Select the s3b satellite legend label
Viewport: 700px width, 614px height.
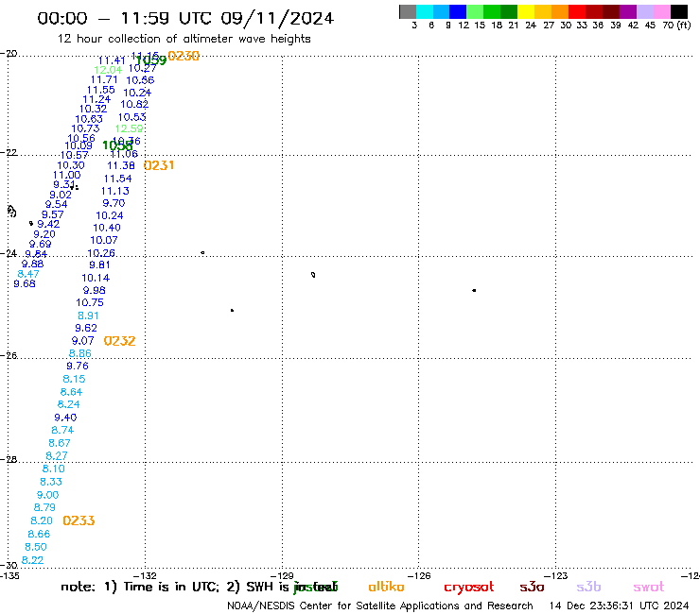[x=588, y=587]
